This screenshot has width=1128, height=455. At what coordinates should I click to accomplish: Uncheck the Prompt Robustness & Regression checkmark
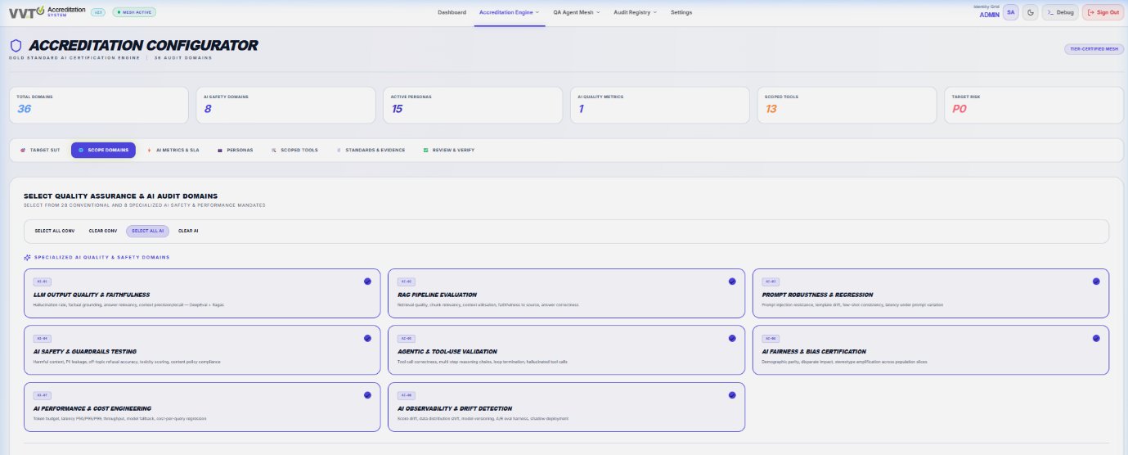pyautogui.click(x=1096, y=281)
